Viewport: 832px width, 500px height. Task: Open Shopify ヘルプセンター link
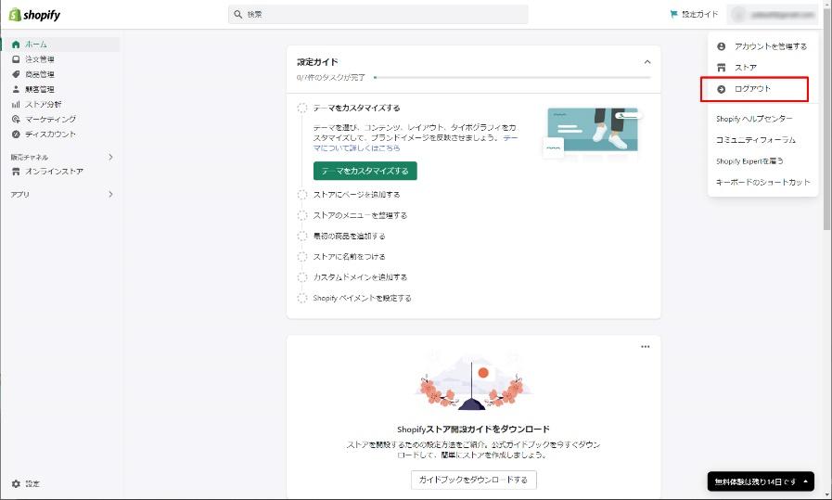(754, 119)
